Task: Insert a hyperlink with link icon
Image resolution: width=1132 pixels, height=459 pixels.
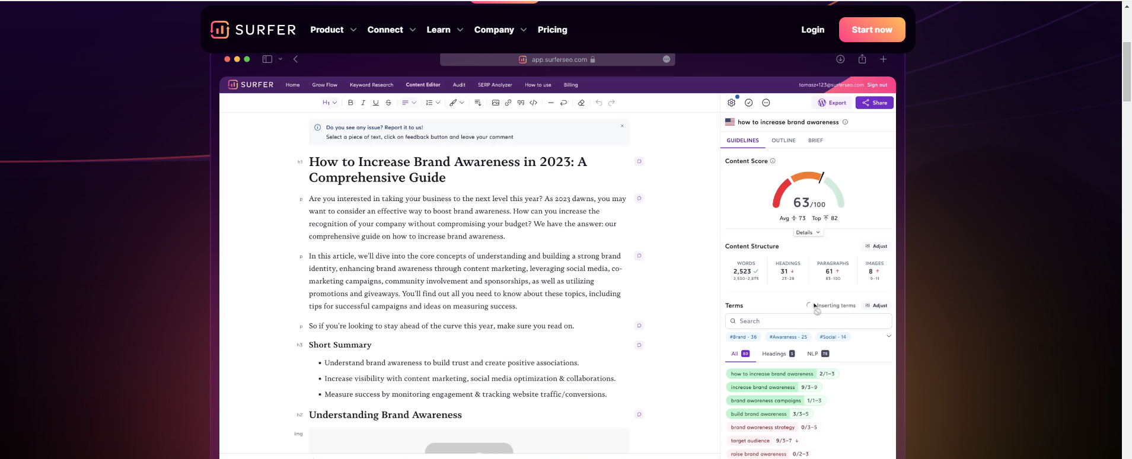Action: [x=508, y=103]
